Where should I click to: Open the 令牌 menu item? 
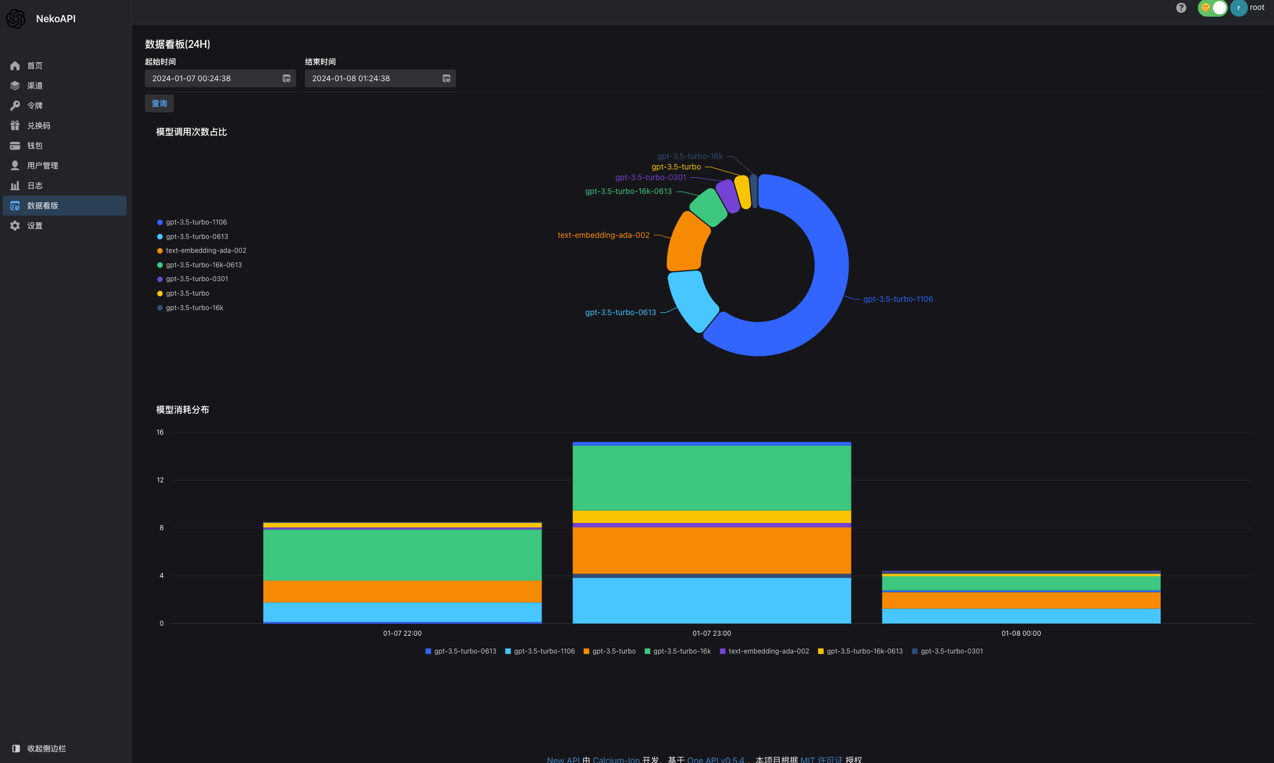[64, 106]
